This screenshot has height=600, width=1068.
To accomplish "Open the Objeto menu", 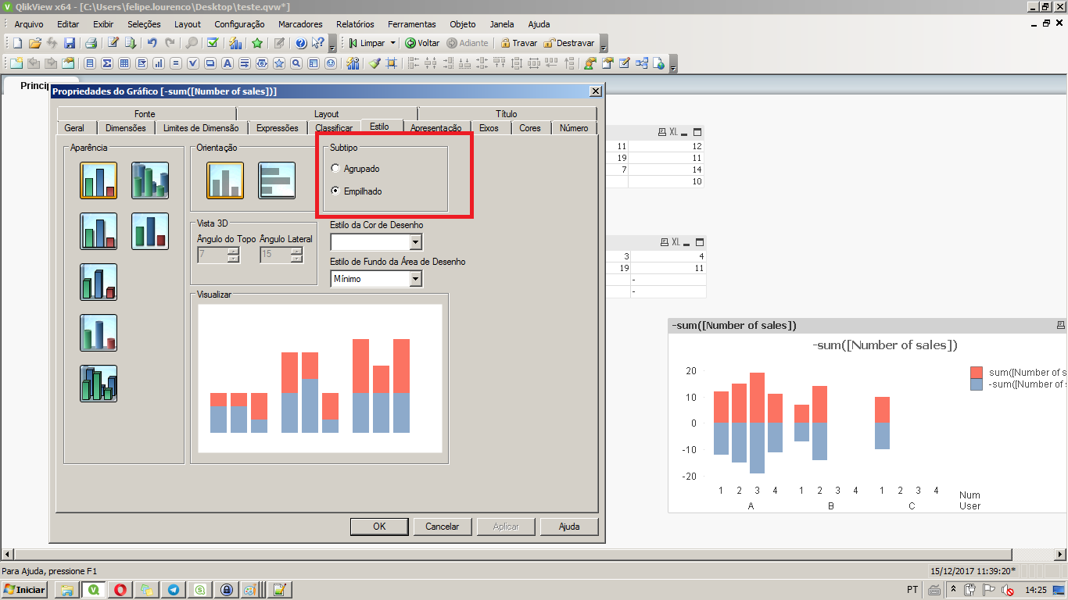I will 462,24.
